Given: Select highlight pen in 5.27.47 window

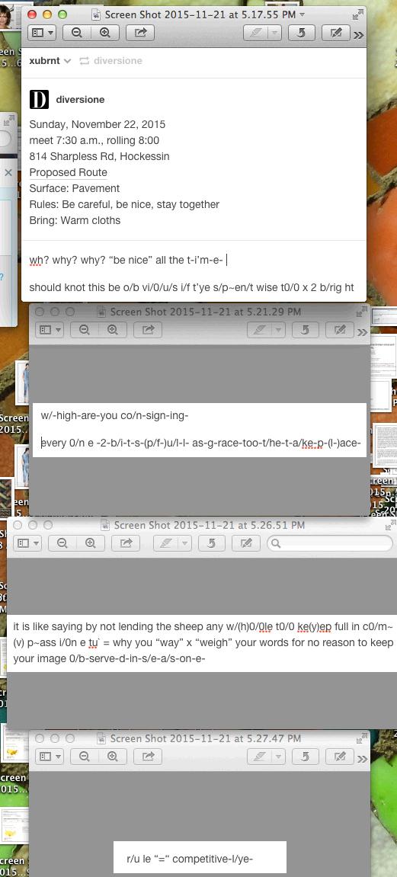Looking at the screenshot, I should 260,757.
